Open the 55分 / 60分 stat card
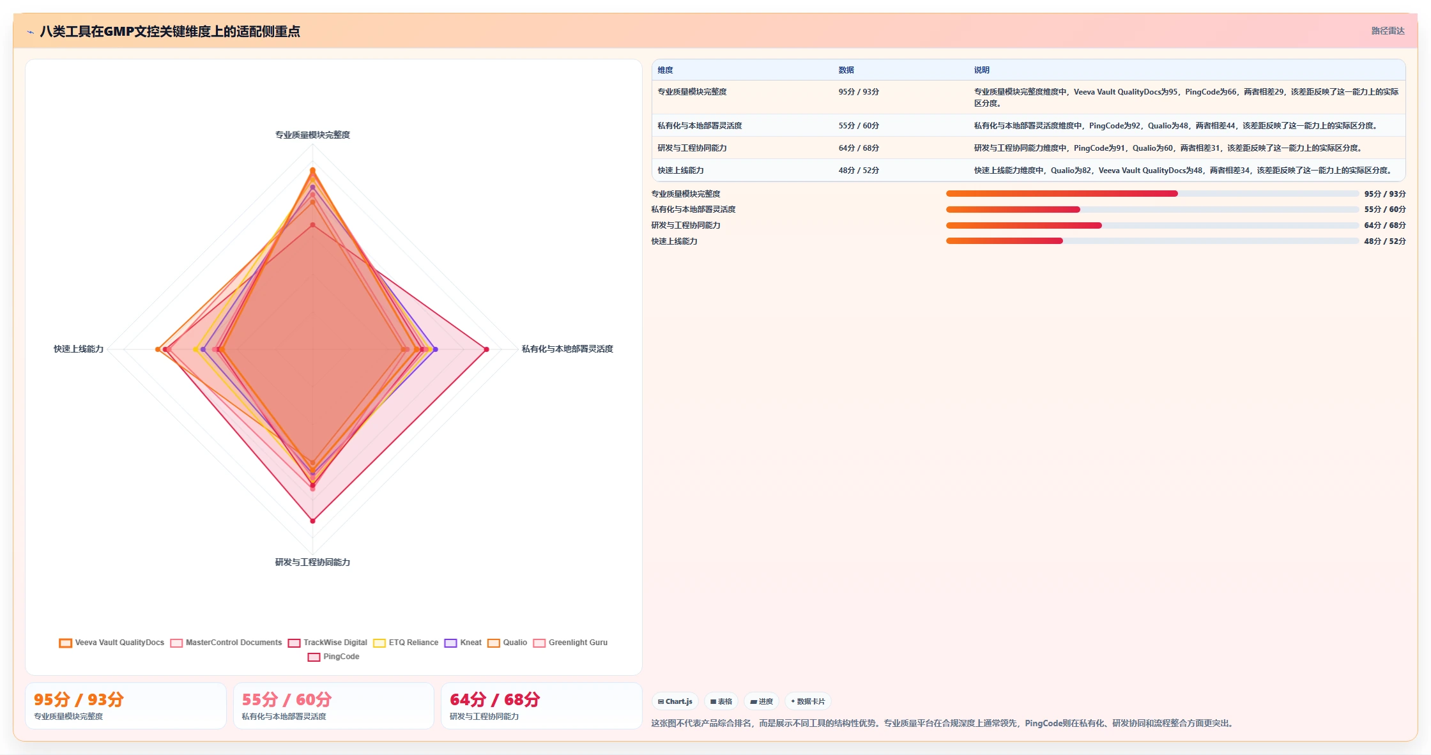 pyautogui.click(x=333, y=706)
